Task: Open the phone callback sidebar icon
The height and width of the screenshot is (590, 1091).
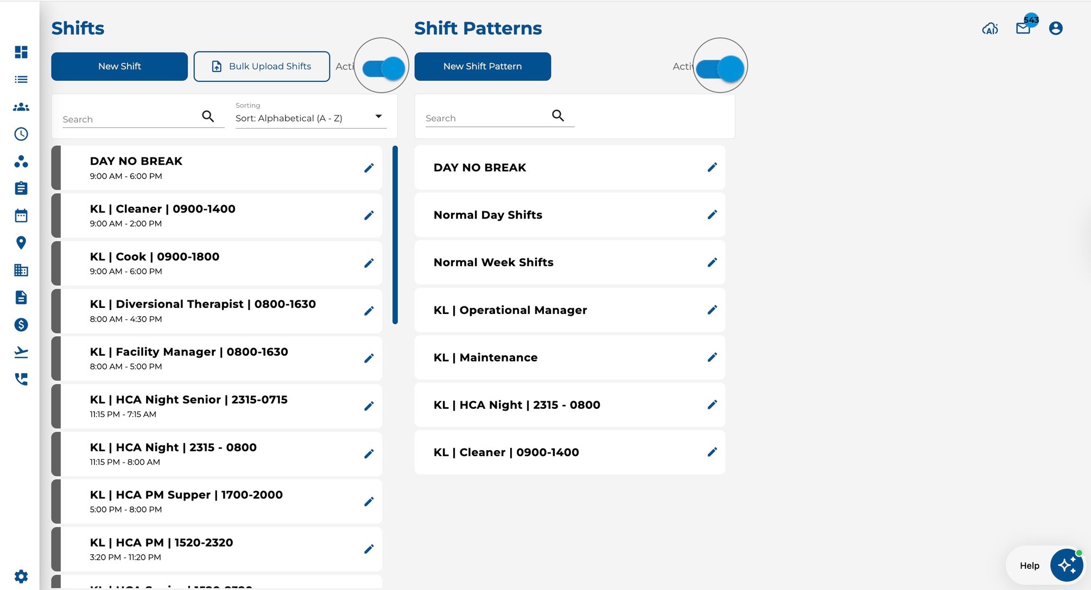Action: [x=21, y=379]
